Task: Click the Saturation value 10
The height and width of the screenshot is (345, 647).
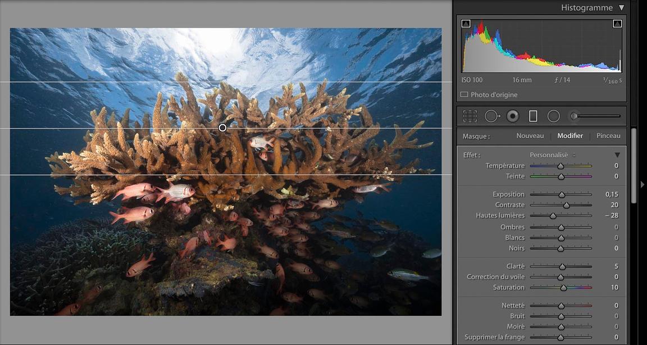Action: point(615,288)
